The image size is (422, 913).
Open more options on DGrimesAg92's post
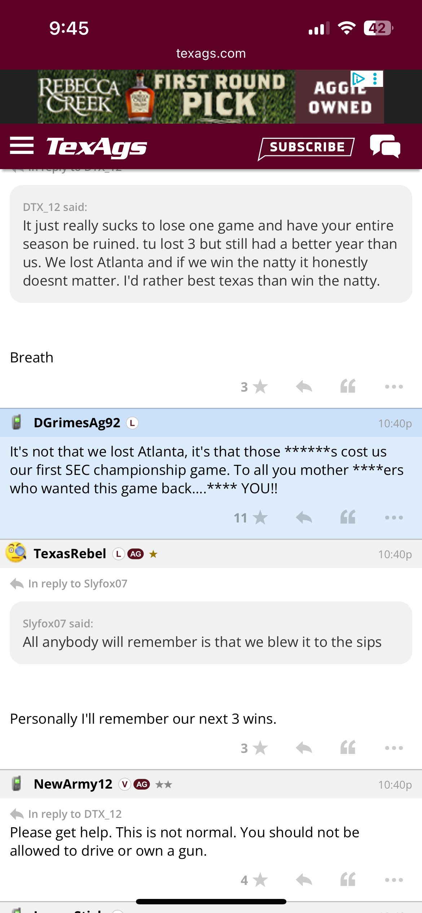click(x=394, y=518)
